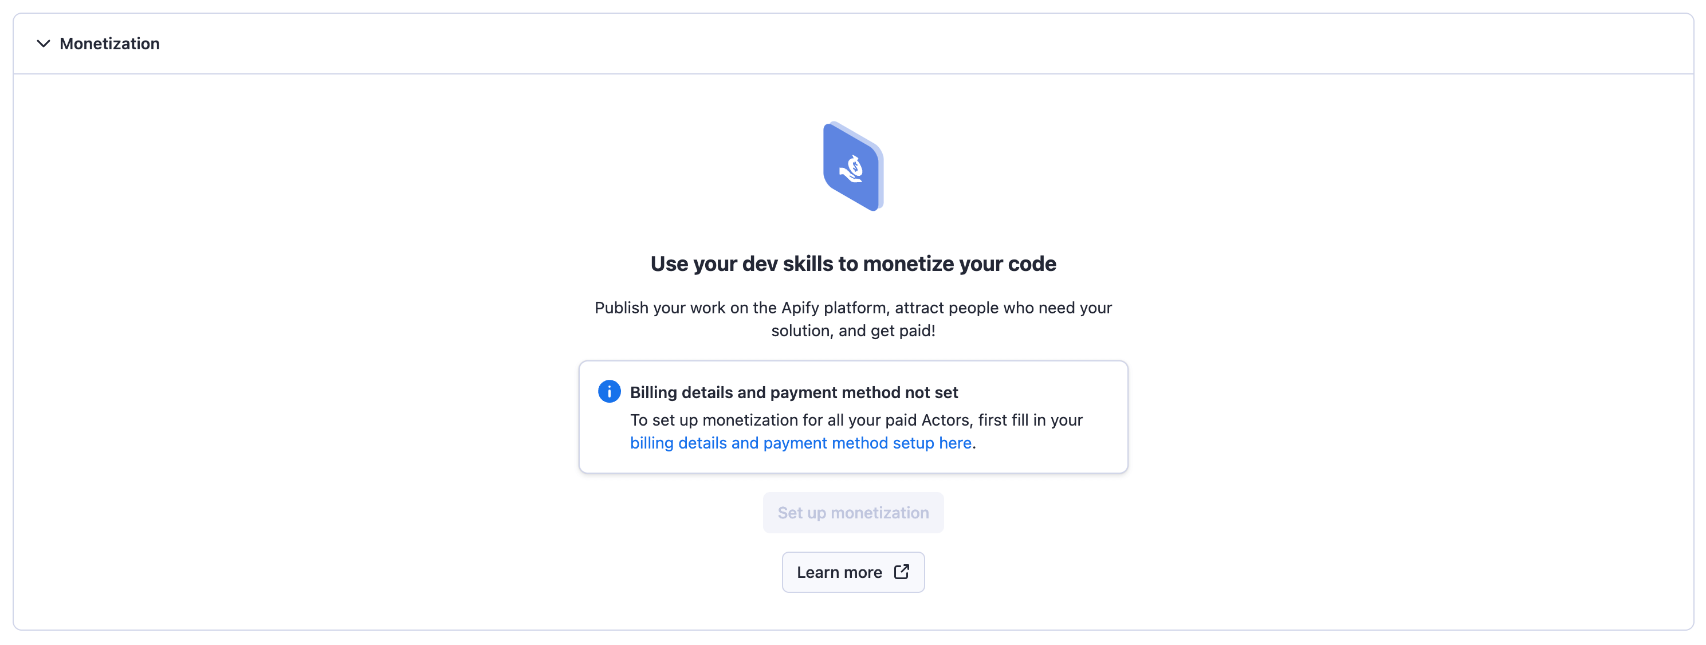1706x645 pixels.
Task: Click the blue money-in-hand monetization icon
Action: point(853,166)
